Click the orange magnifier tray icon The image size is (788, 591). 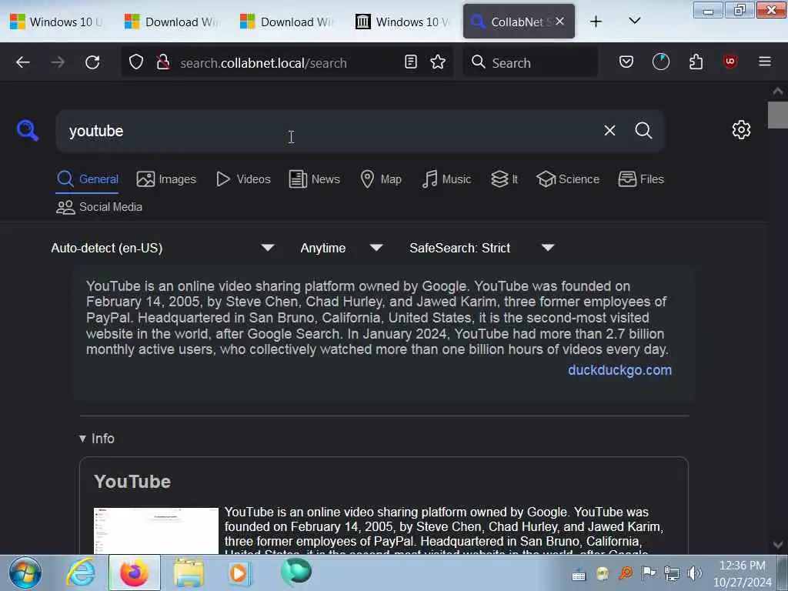click(626, 573)
